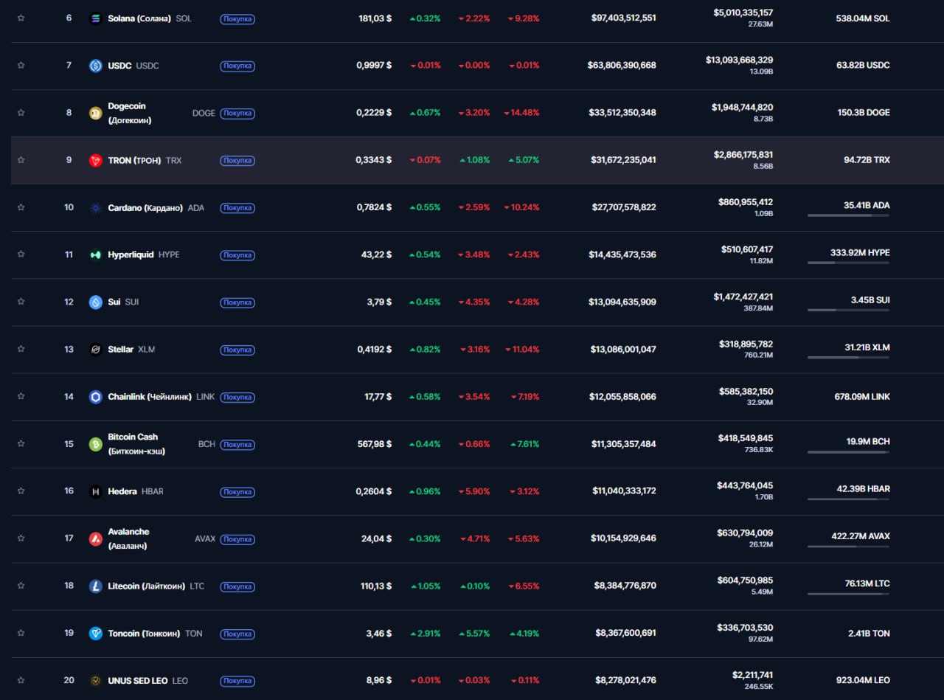Click Dogecoin volume $1,948,744,820
Viewport: 944px width, 700px height.
[x=743, y=108]
